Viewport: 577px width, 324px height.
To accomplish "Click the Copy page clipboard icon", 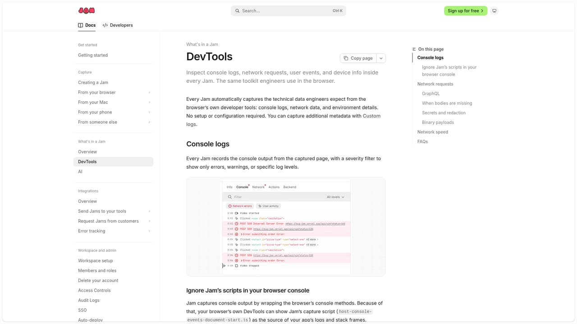I will (346, 58).
